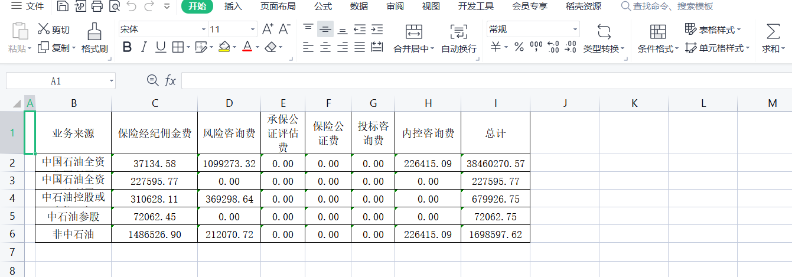The height and width of the screenshot is (277, 792).
Task: Open the number format dropdown (常规)
Action: click(575, 29)
